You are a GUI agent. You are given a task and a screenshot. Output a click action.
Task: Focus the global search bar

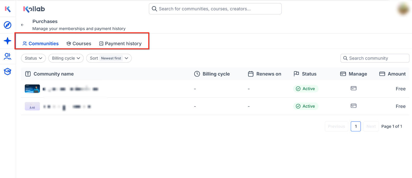(x=215, y=9)
